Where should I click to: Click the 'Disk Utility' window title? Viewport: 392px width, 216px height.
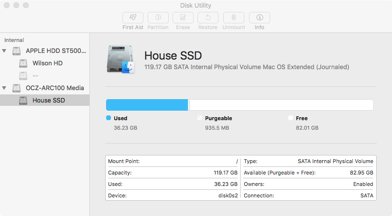tap(196, 5)
